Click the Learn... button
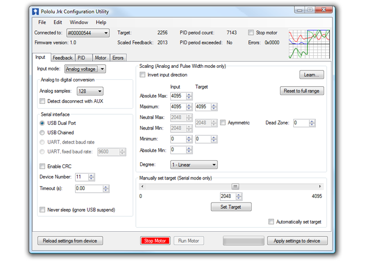 311,75
